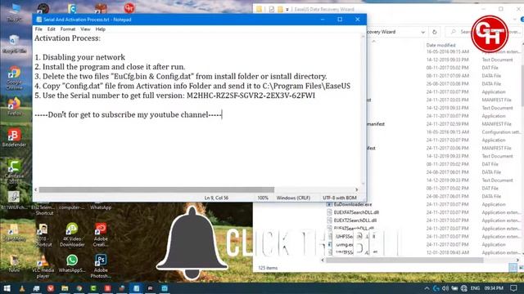Open Chrome from the taskbar
Image resolution: width=524 pixels, height=294 pixels.
79,288
